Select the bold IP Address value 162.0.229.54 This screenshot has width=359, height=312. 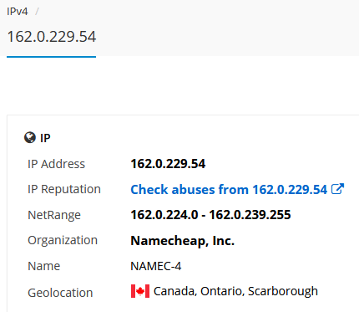[168, 164]
